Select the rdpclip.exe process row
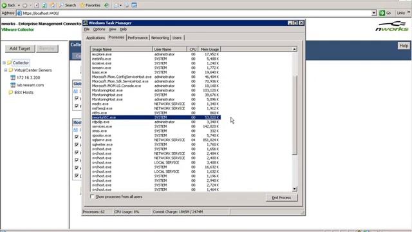The width and height of the screenshot is (412, 232). tap(156, 122)
